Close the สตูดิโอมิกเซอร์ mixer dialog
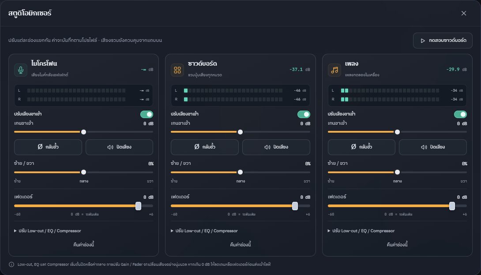Screen dimensions: 481x275 tap(463, 13)
